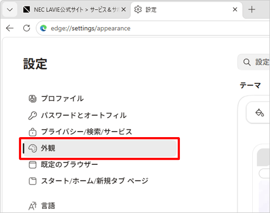The image size is (270, 213).
Task: Click the browser window icon beside 既定のブラウザー
Action: pos(32,165)
